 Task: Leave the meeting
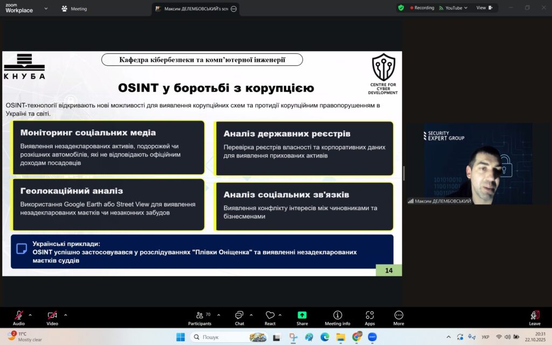[x=534, y=317]
